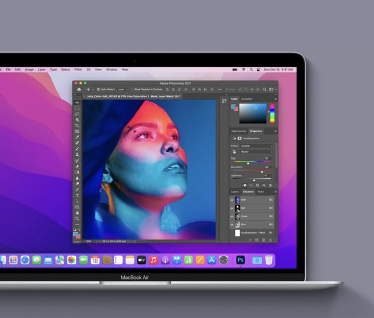Click the color field picker square
This screenshot has width=374, height=318.
[253, 114]
